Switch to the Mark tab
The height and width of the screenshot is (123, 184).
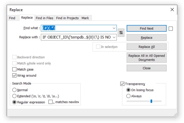pyautogui.click(x=85, y=18)
